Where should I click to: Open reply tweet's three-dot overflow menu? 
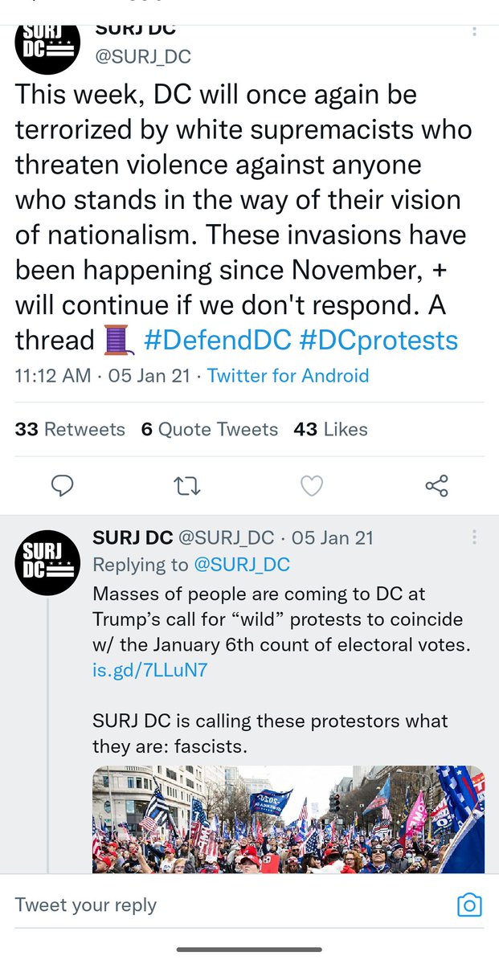tap(475, 537)
